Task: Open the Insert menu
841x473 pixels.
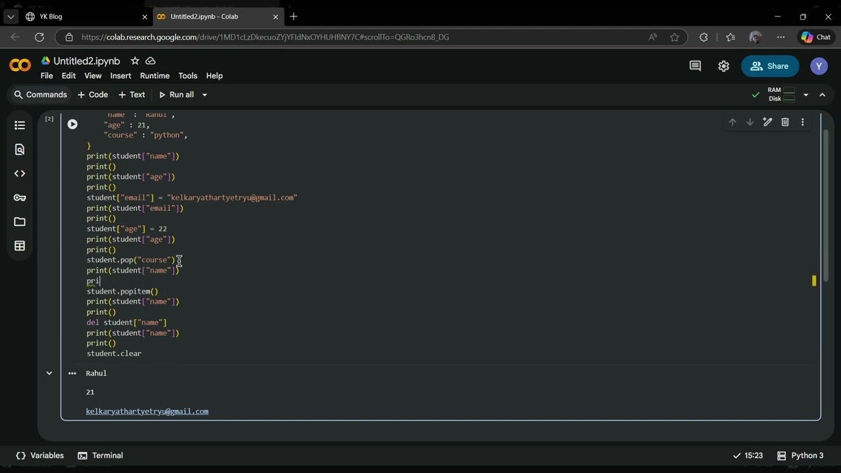Action: pyautogui.click(x=121, y=76)
